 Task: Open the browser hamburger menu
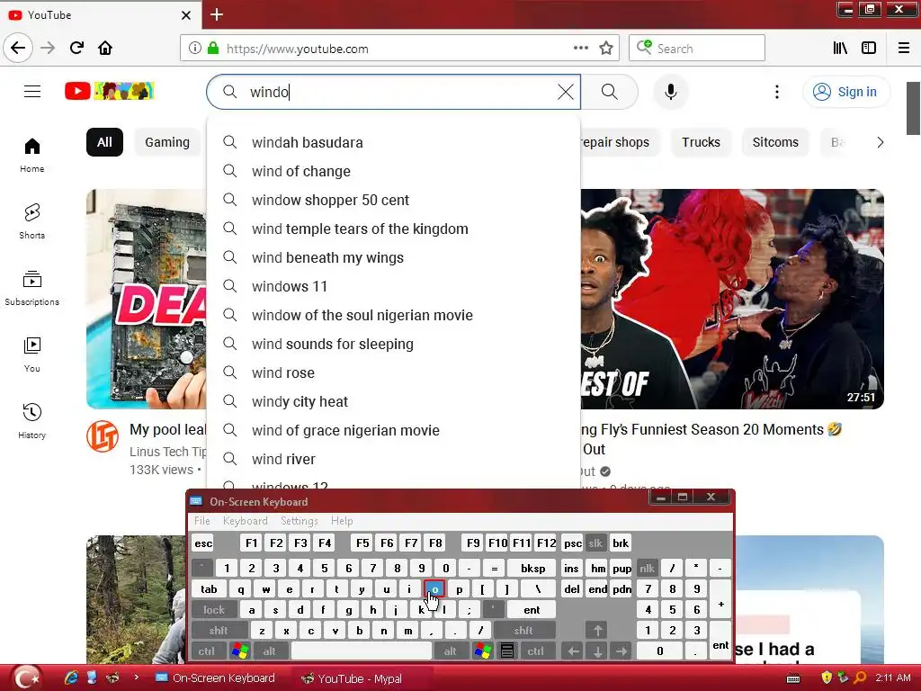click(904, 49)
